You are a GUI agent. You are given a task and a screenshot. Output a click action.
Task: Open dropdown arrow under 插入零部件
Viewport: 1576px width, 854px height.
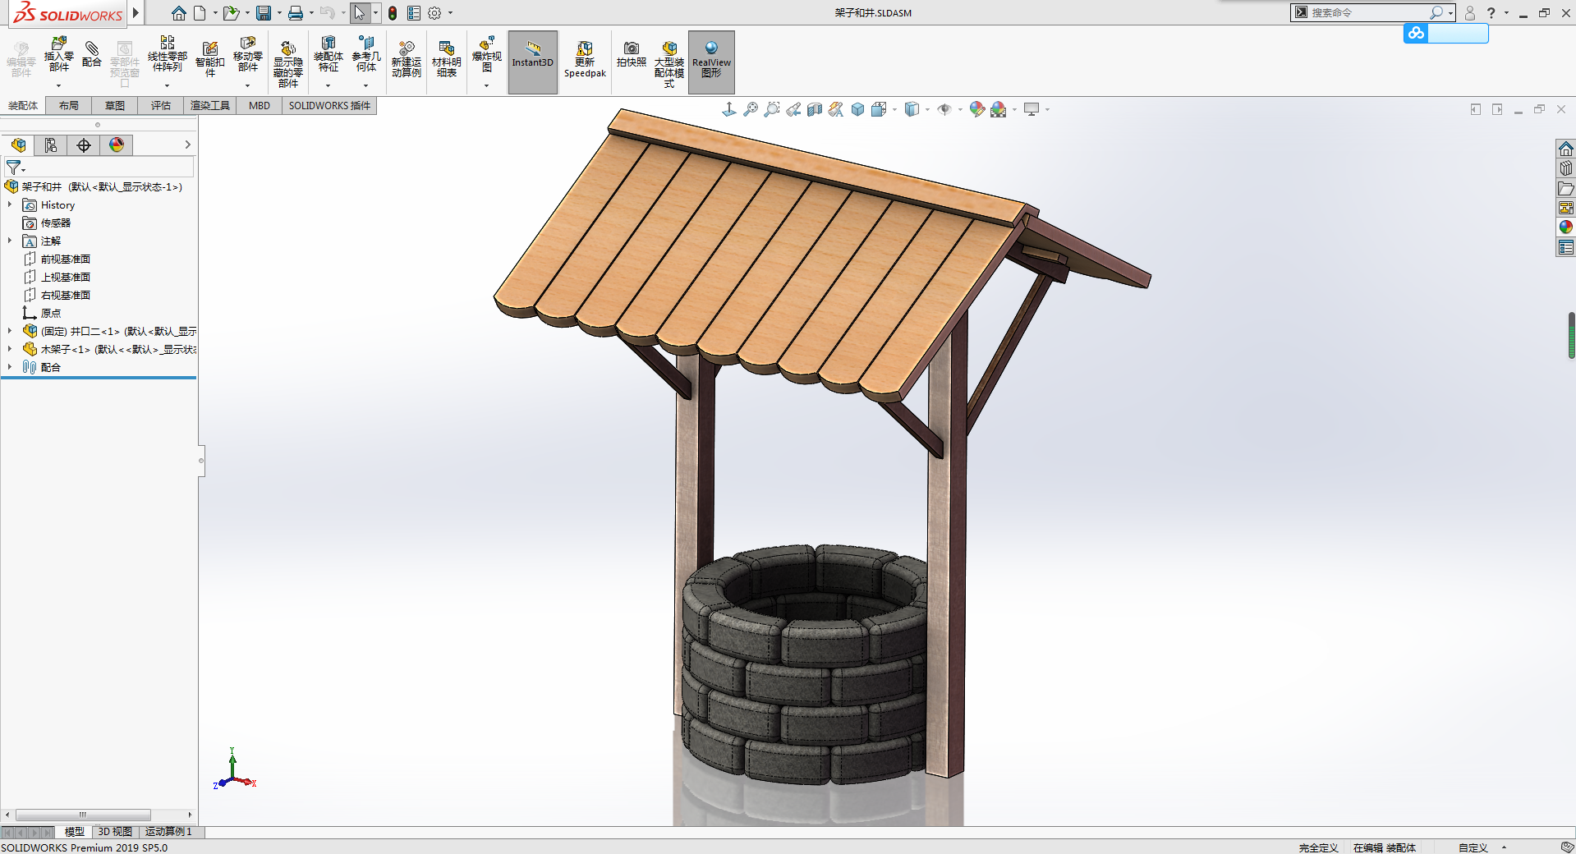pos(58,85)
